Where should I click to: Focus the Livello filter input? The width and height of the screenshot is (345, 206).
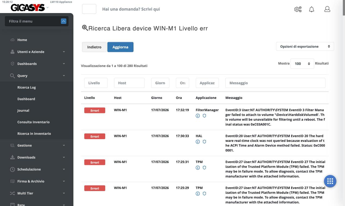[x=96, y=83]
